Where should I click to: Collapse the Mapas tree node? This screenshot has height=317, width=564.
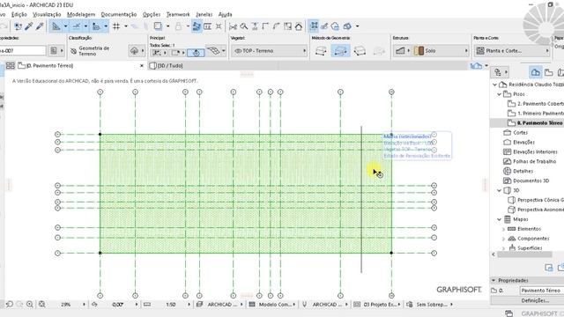pyautogui.click(x=500, y=219)
